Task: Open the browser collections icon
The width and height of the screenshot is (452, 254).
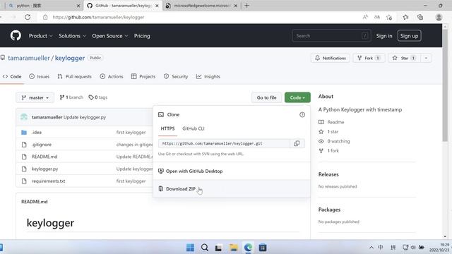Action: click(420, 17)
